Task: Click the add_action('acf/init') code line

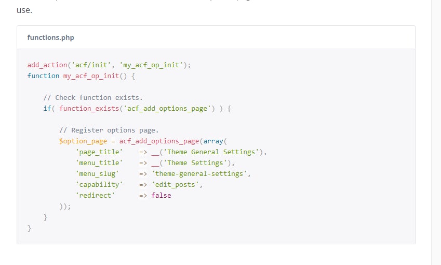Action: 109,65
